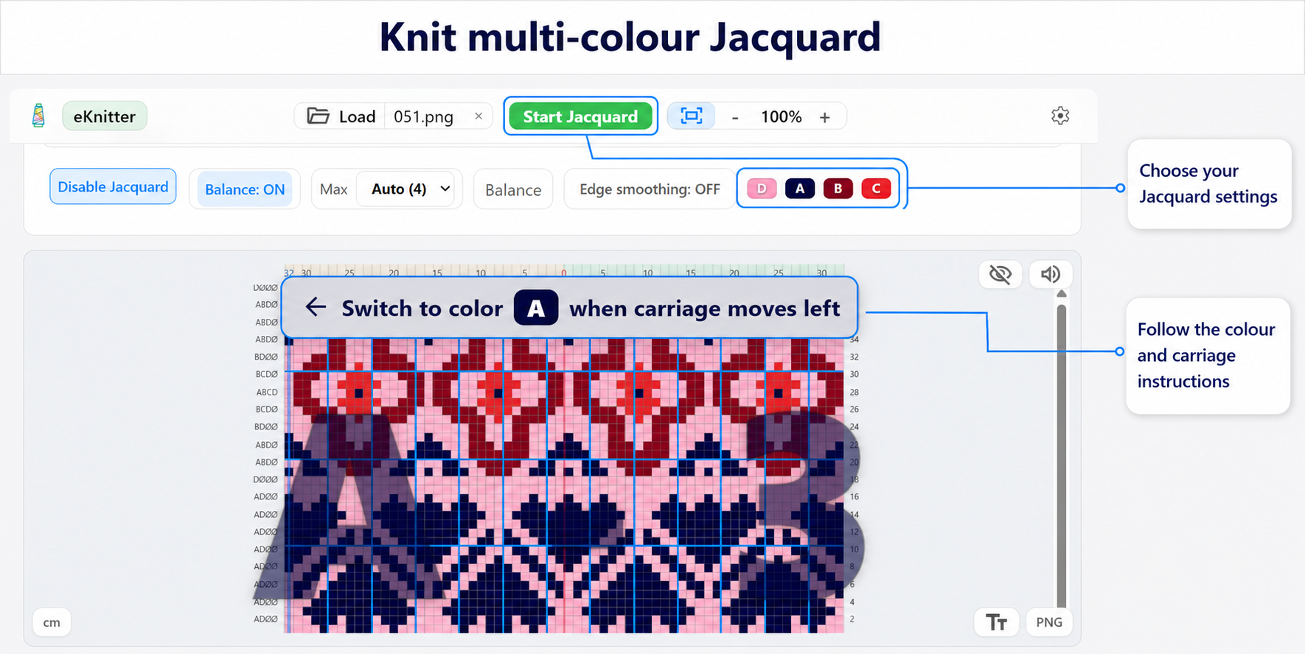1305x654 pixels.
Task: Click the left arrow in carriage instruction
Action: click(x=316, y=307)
